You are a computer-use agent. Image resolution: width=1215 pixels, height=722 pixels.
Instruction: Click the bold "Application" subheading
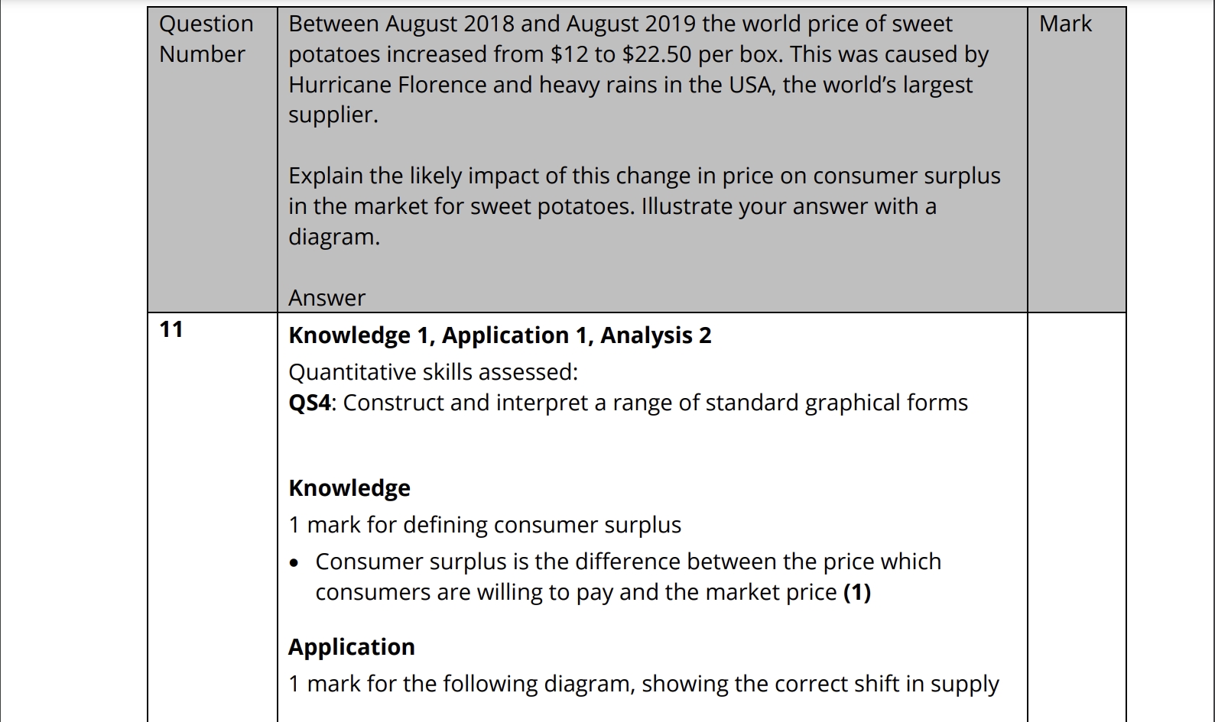352,647
